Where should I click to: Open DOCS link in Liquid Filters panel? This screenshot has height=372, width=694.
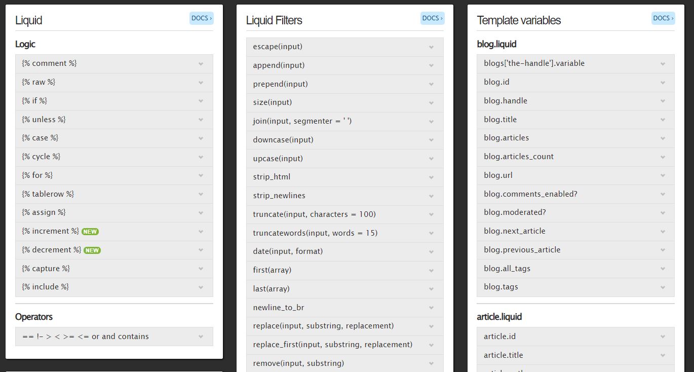(432, 18)
